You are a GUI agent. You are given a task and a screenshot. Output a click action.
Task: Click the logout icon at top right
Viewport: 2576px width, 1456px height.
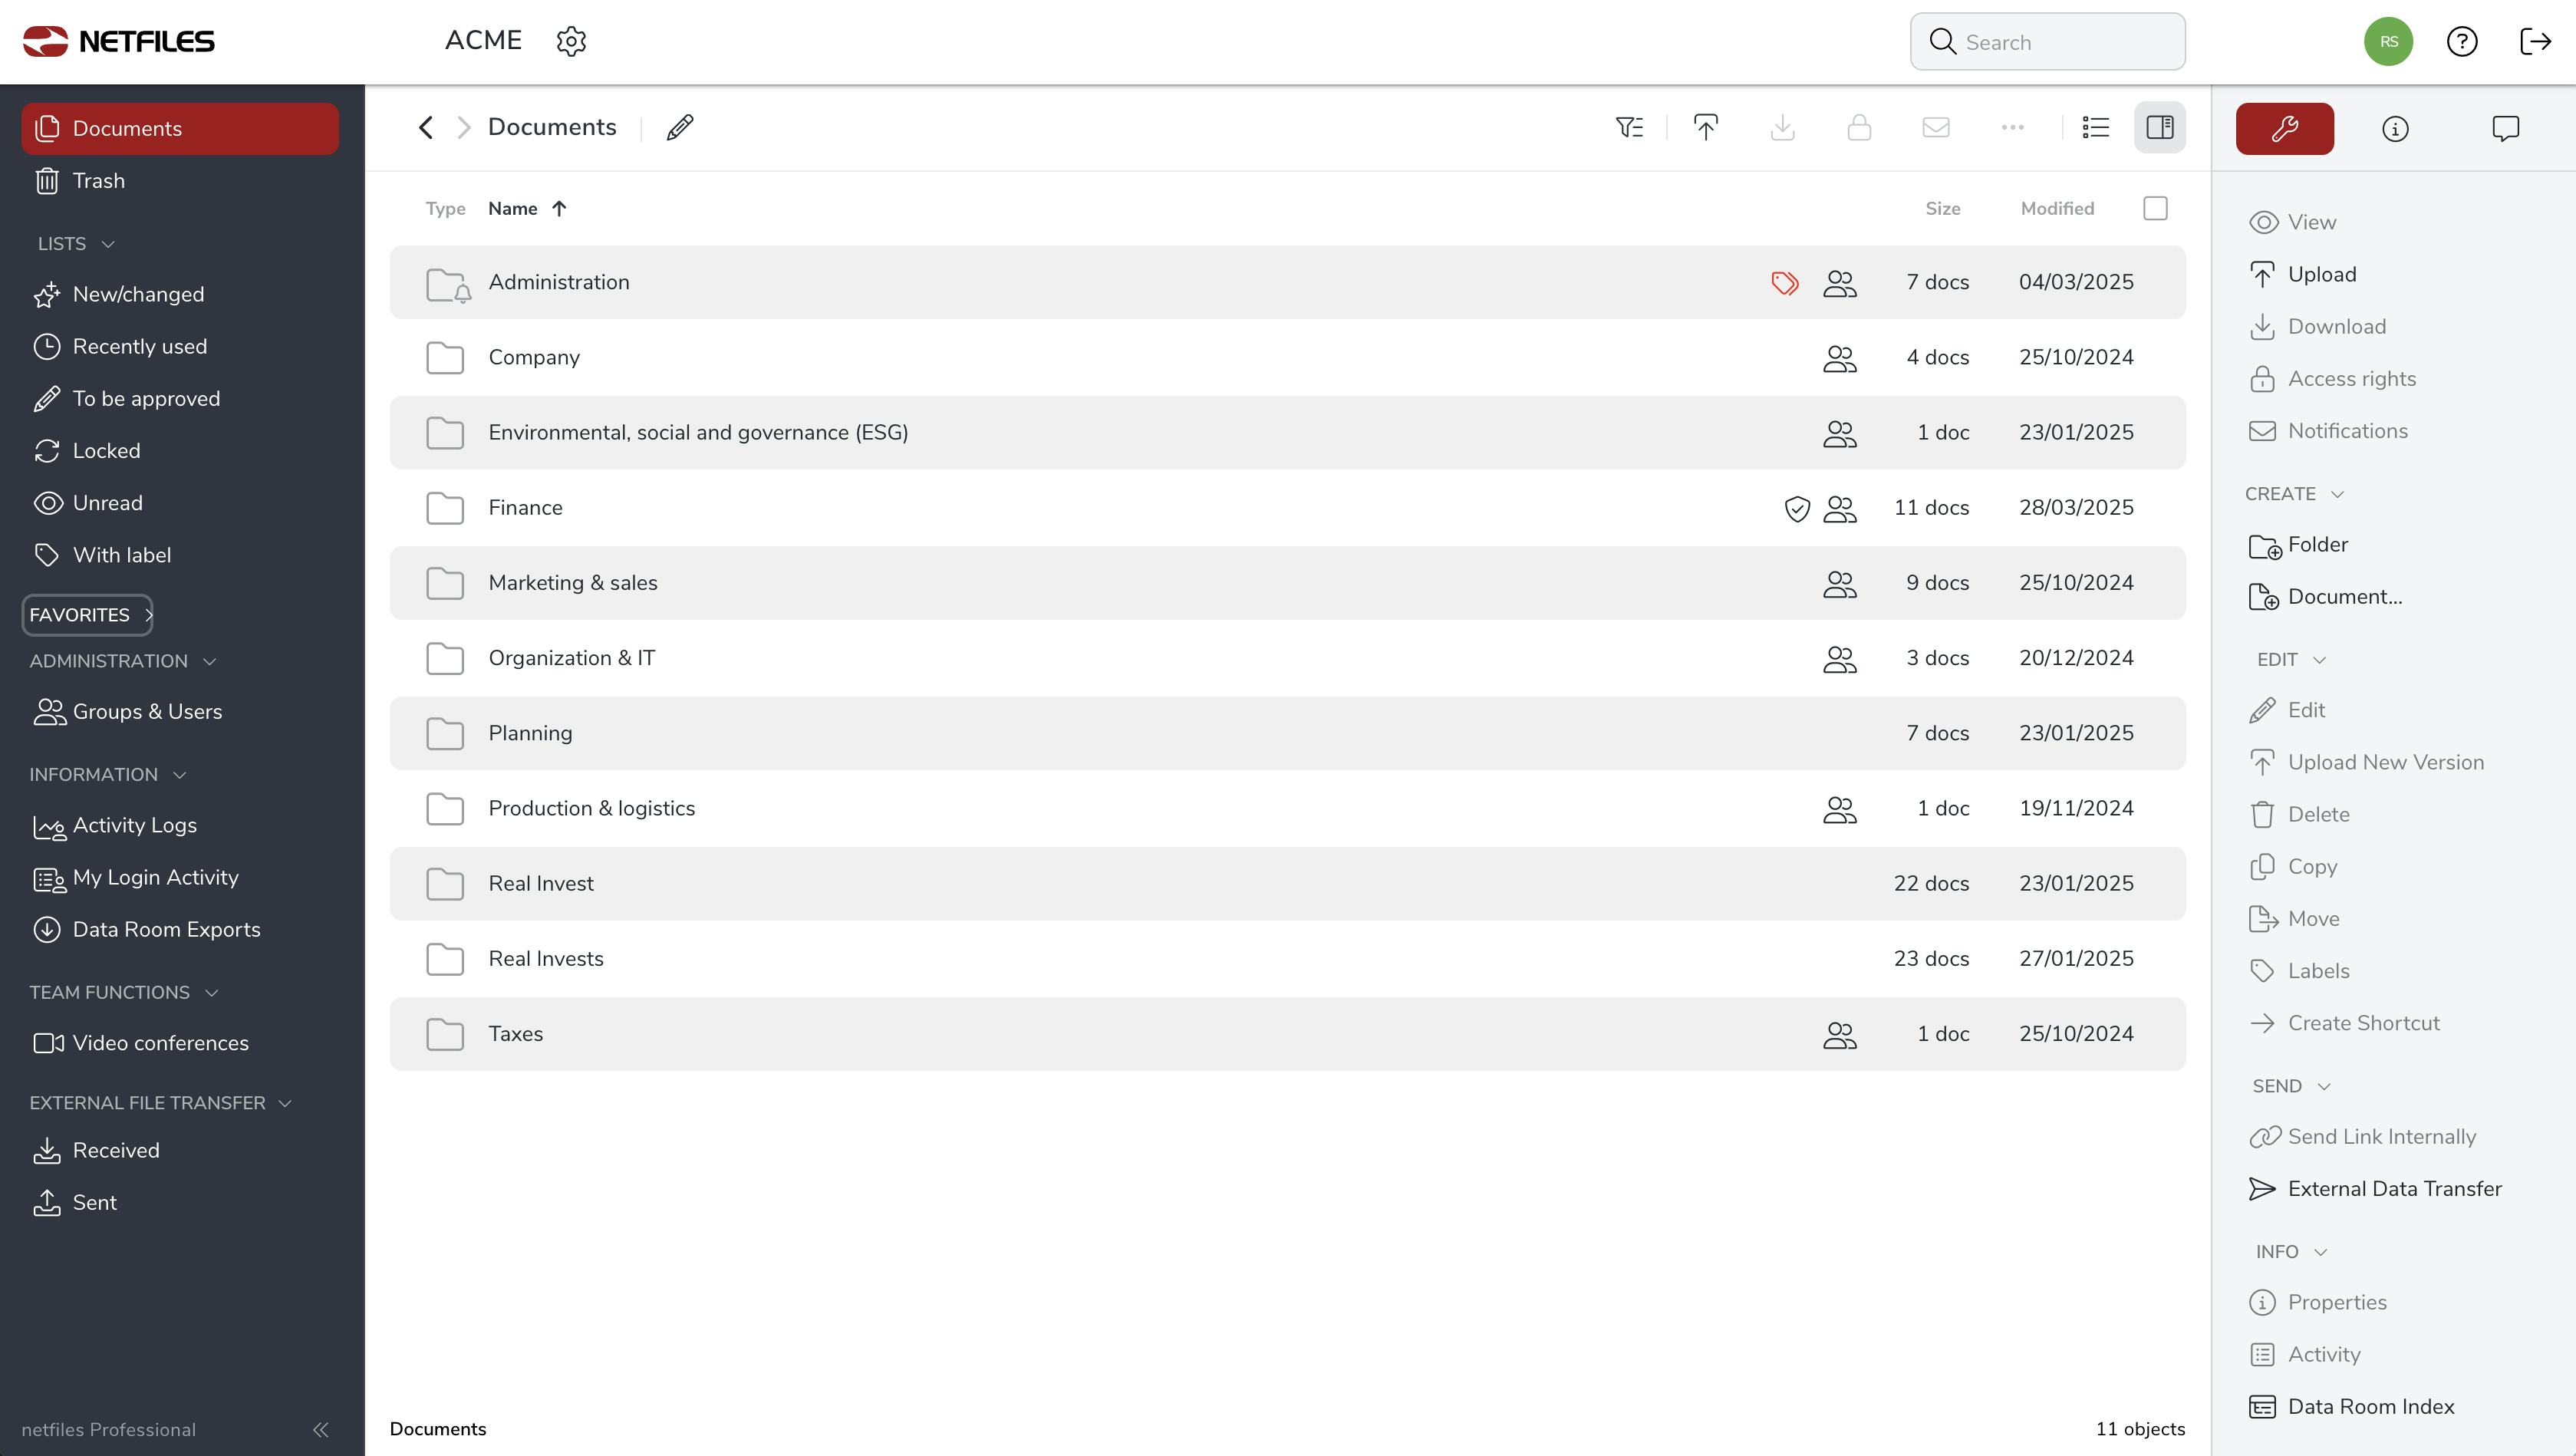(2535, 41)
